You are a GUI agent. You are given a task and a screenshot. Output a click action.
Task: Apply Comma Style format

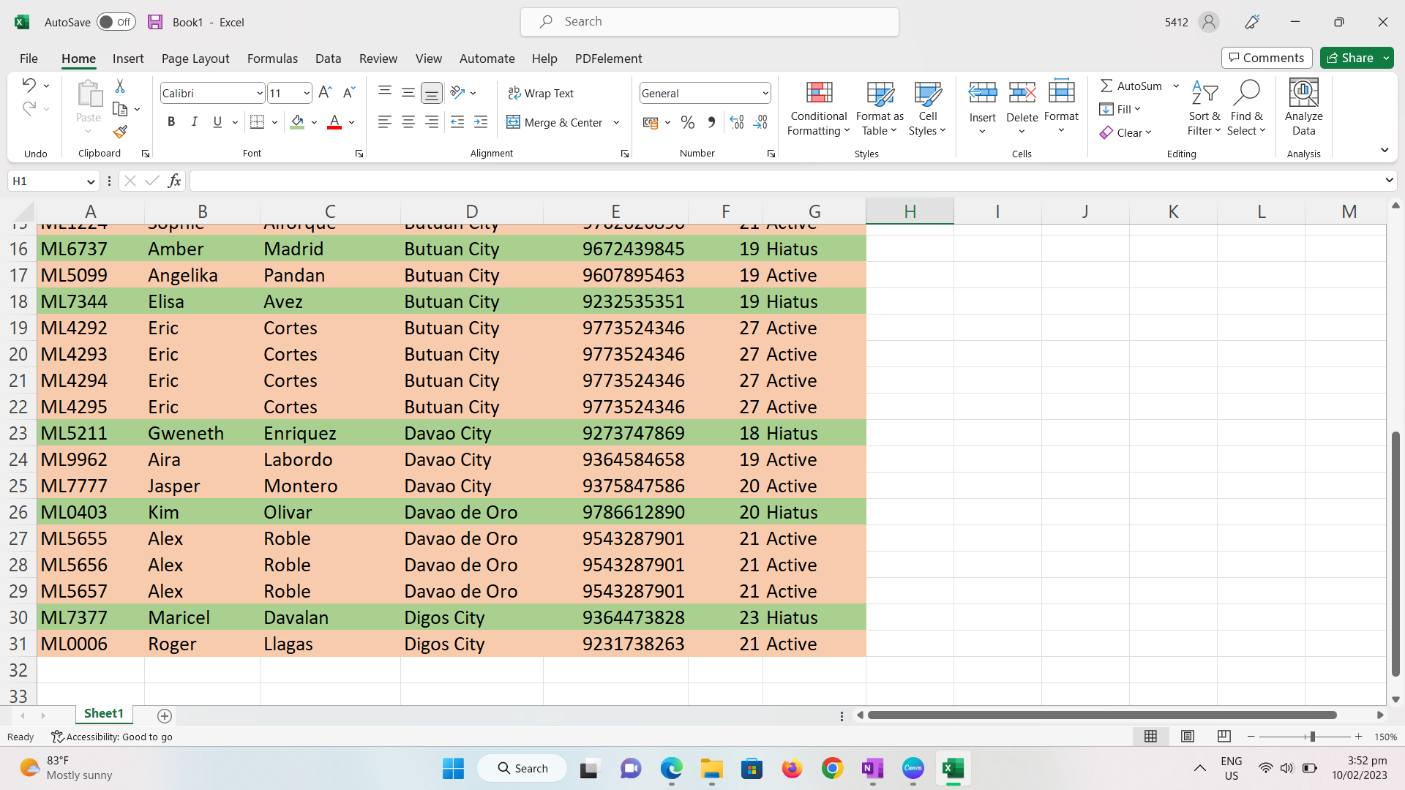point(711,122)
